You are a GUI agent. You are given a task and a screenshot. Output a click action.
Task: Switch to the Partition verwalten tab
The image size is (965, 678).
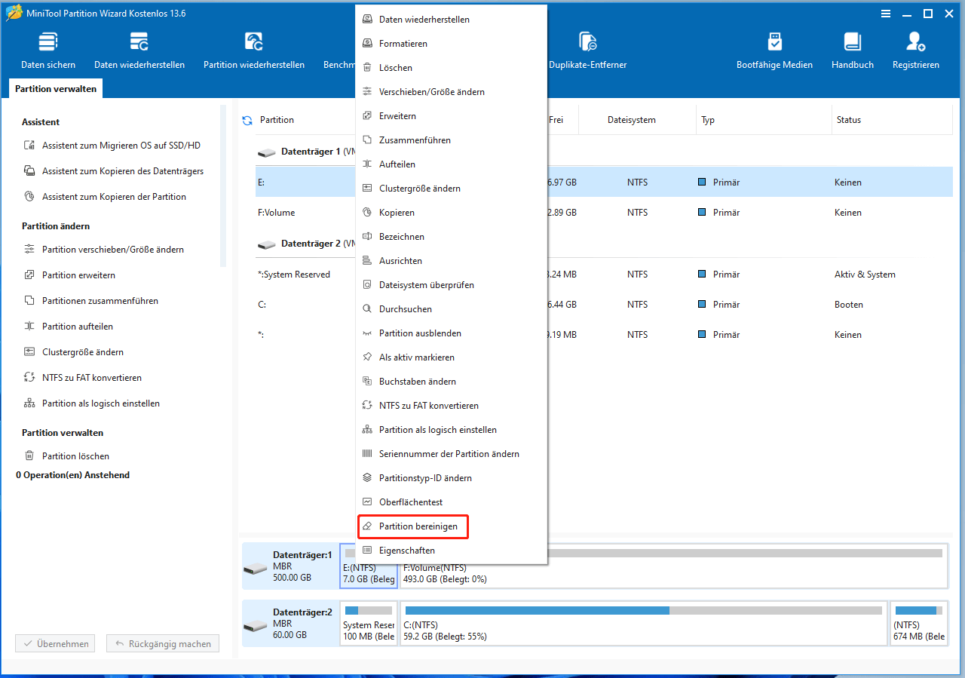55,88
